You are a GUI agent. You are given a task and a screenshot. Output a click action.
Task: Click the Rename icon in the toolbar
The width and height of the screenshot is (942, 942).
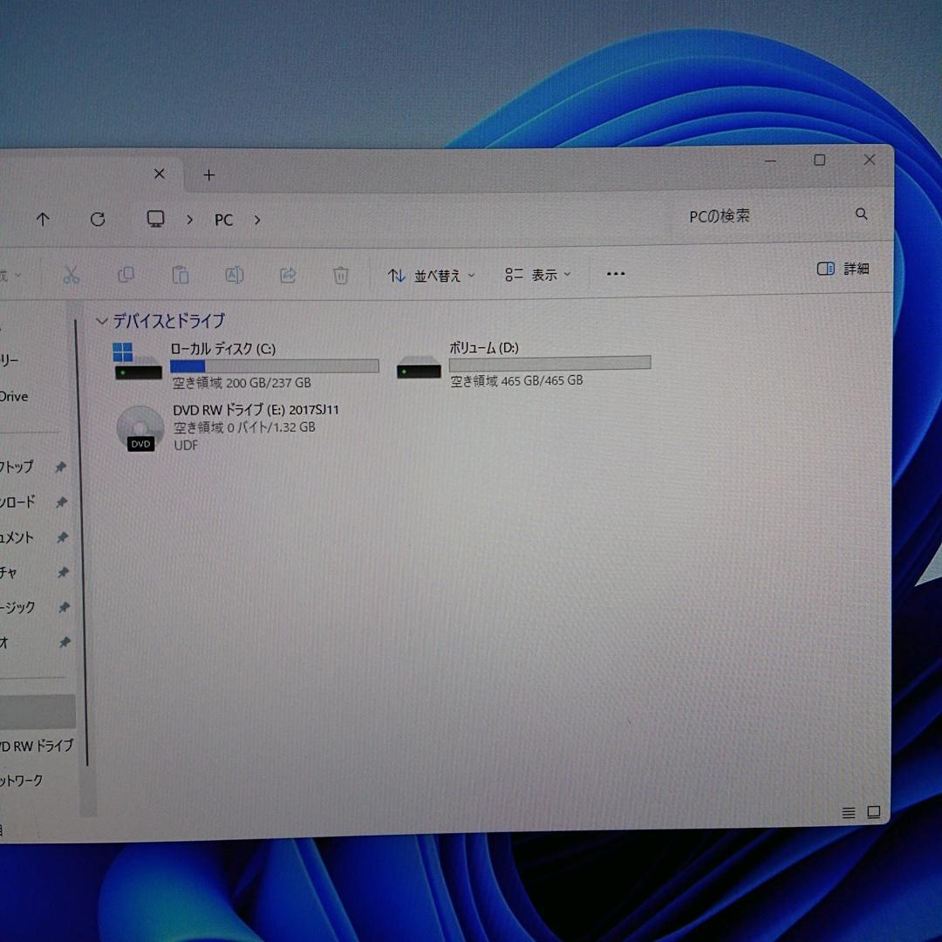234,274
